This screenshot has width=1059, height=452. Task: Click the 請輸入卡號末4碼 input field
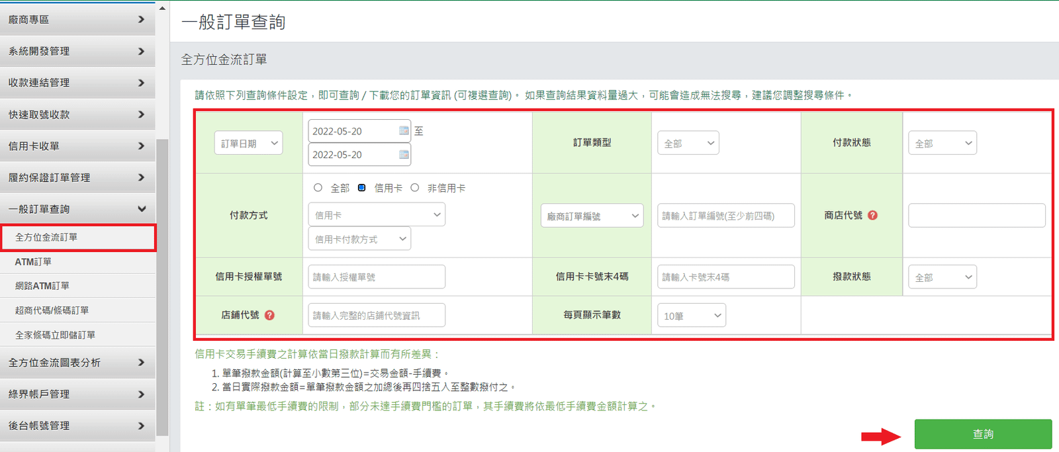pyautogui.click(x=725, y=277)
